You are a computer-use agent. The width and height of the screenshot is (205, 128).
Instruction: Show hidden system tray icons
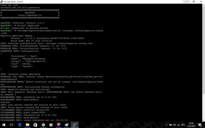pos(167,125)
